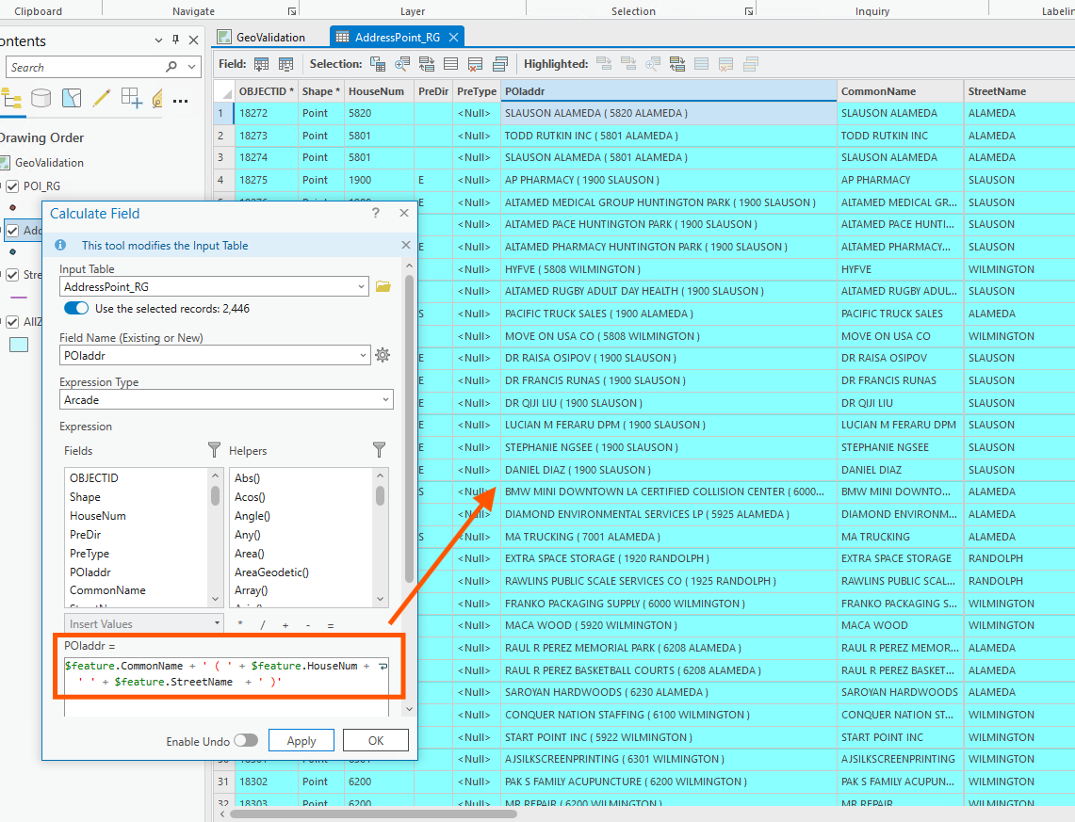Toggle the AllZ layer visibility checkbox
The width and height of the screenshot is (1075, 822).
tap(12, 321)
